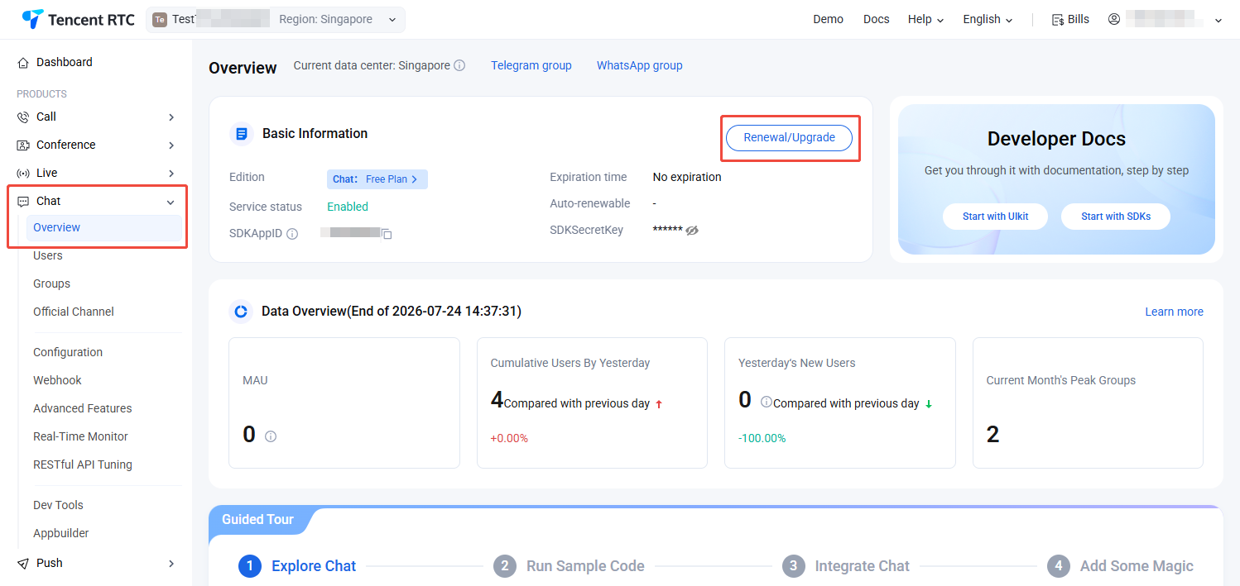The width and height of the screenshot is (1240, 586).
Task: Select step 3 Integrate Chat
Action: (846, 566)
